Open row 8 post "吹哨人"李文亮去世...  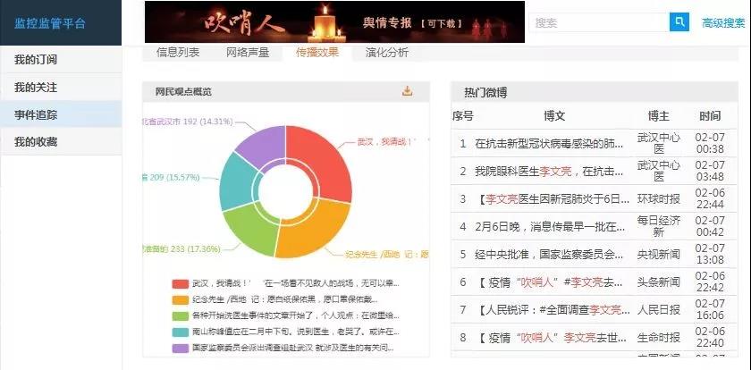click(552, 338)
